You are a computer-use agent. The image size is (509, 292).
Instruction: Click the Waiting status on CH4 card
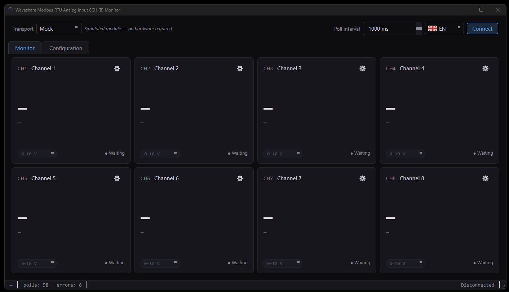click(483, 153)
